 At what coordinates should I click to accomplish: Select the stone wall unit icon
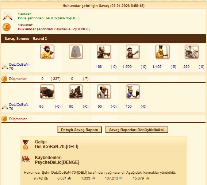76,52
